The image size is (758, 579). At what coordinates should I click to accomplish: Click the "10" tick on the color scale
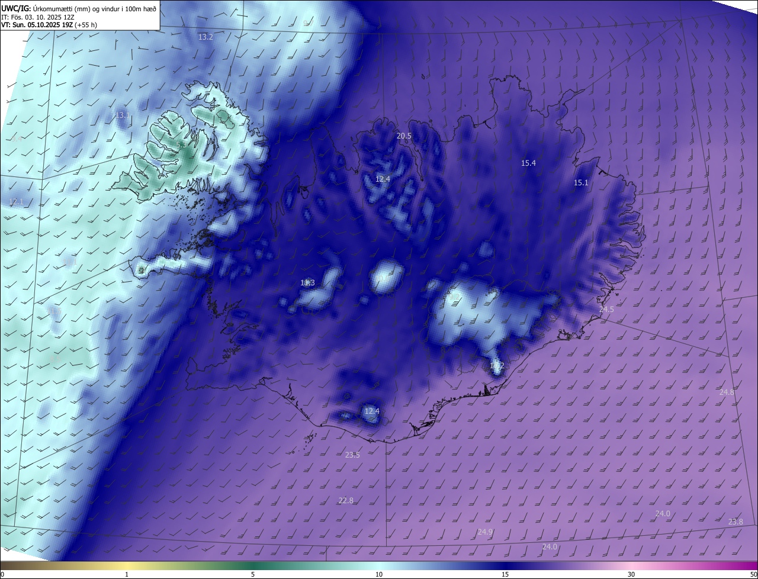(x=379, y=574)
